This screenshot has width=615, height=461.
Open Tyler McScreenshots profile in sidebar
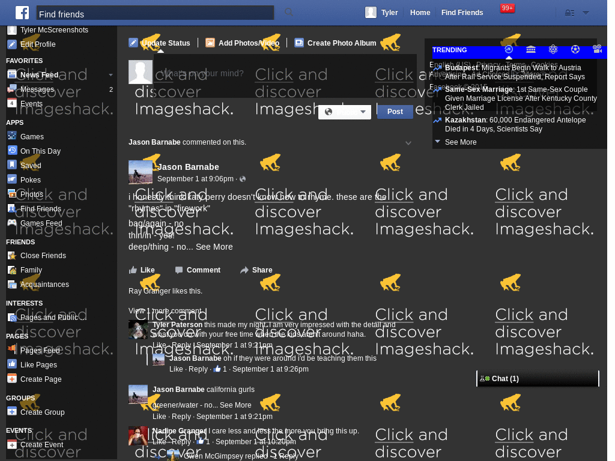pos(54,30)
